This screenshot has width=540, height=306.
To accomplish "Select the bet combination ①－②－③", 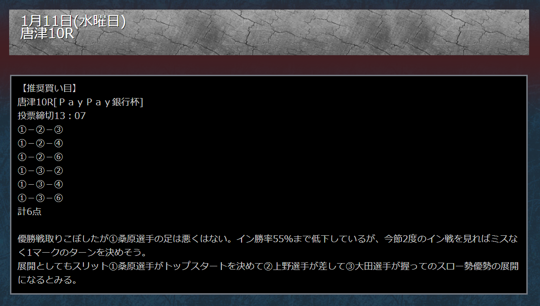I will click(x=40, y=130).
